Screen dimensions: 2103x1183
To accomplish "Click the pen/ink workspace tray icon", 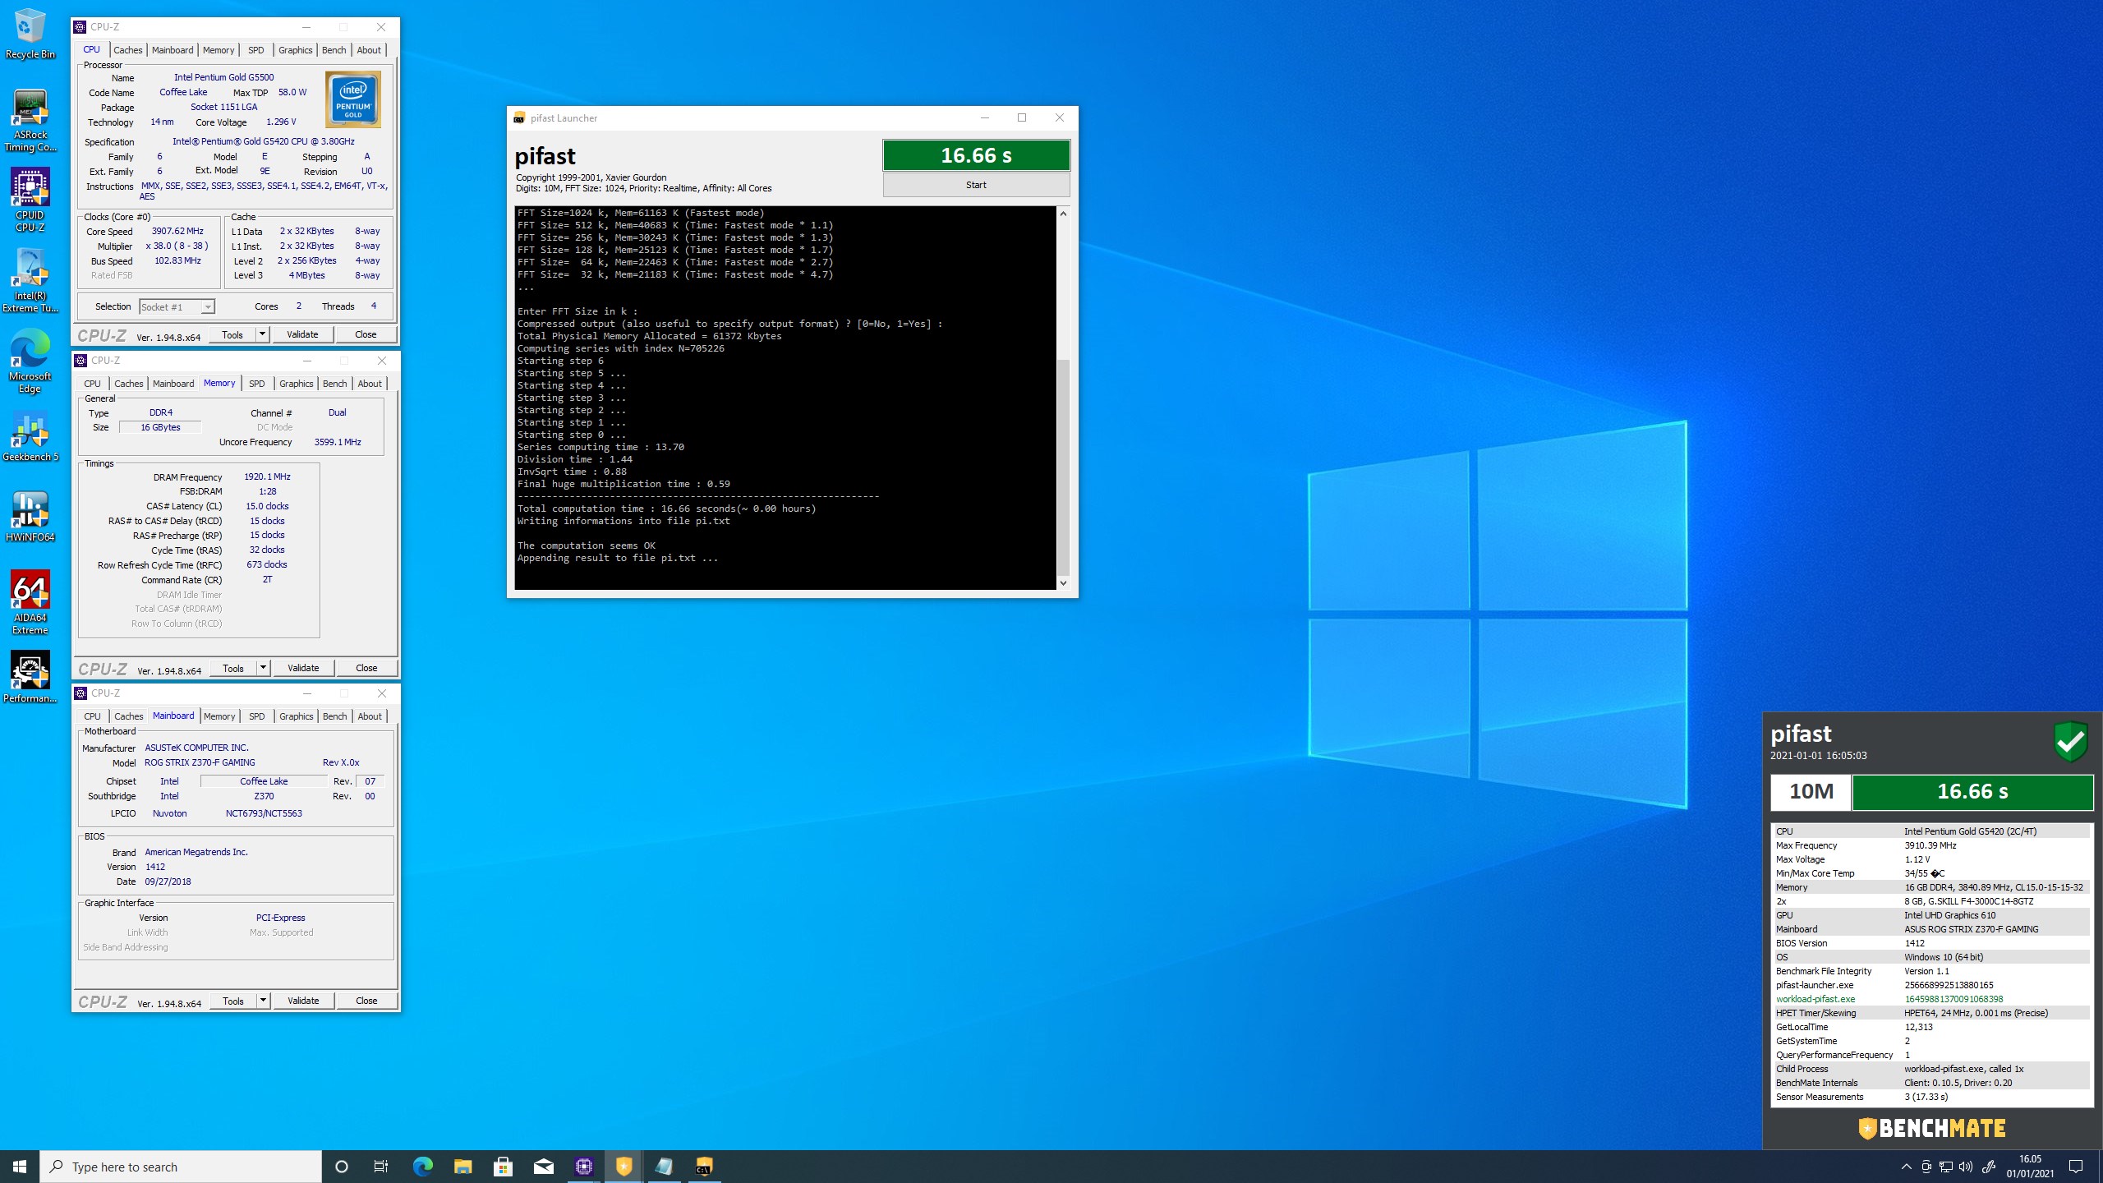I will 1989,1167.
